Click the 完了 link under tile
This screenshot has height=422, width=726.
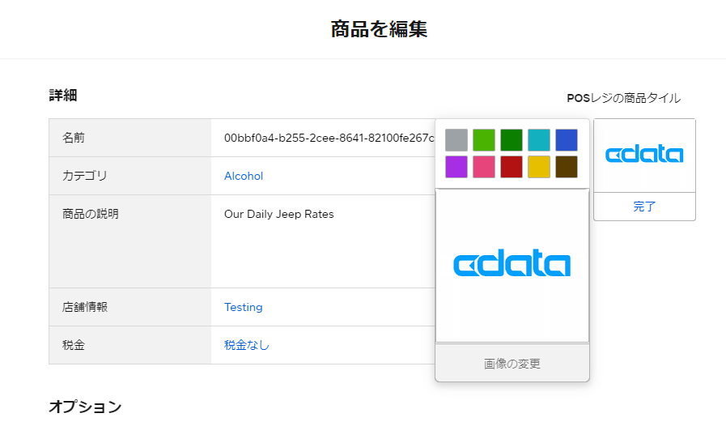tap(644, 207)
